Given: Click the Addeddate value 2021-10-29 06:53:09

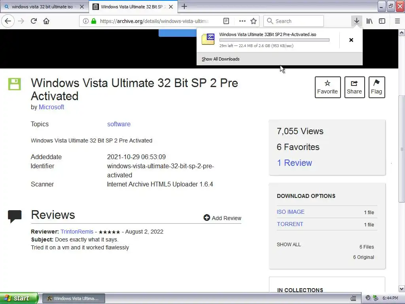Looking at the screenshot, I should (136, 157).
